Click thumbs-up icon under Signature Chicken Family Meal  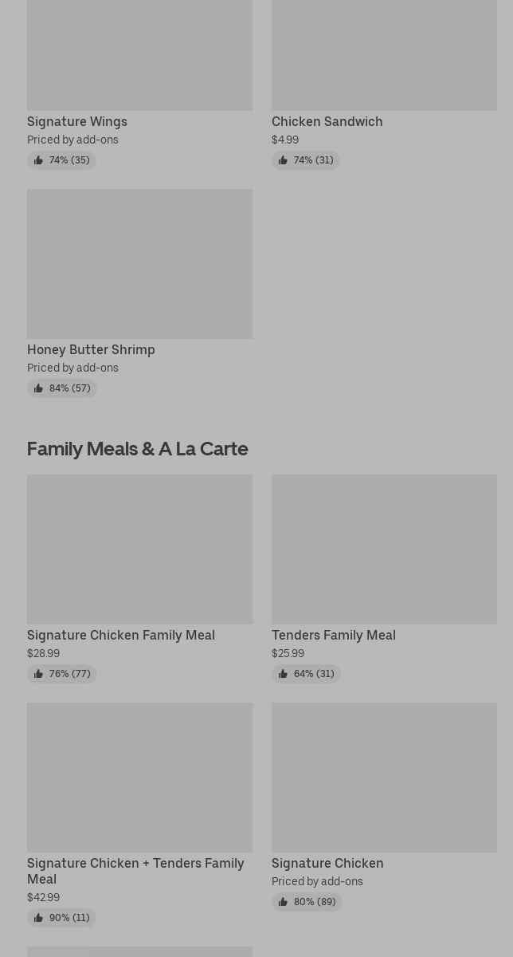click(38, 674)
